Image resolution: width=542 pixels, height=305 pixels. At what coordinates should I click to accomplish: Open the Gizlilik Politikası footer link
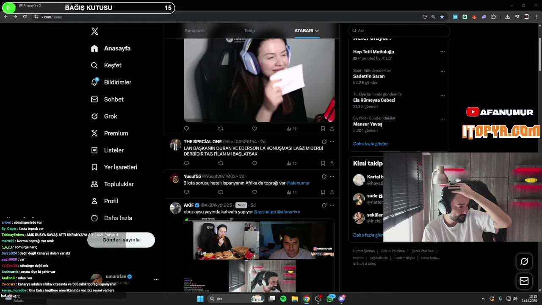pyautogui.click(x=393, y=251)
